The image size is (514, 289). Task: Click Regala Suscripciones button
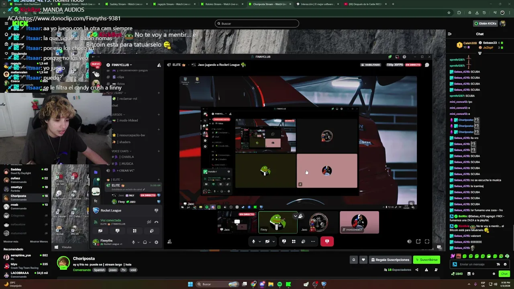390,260
